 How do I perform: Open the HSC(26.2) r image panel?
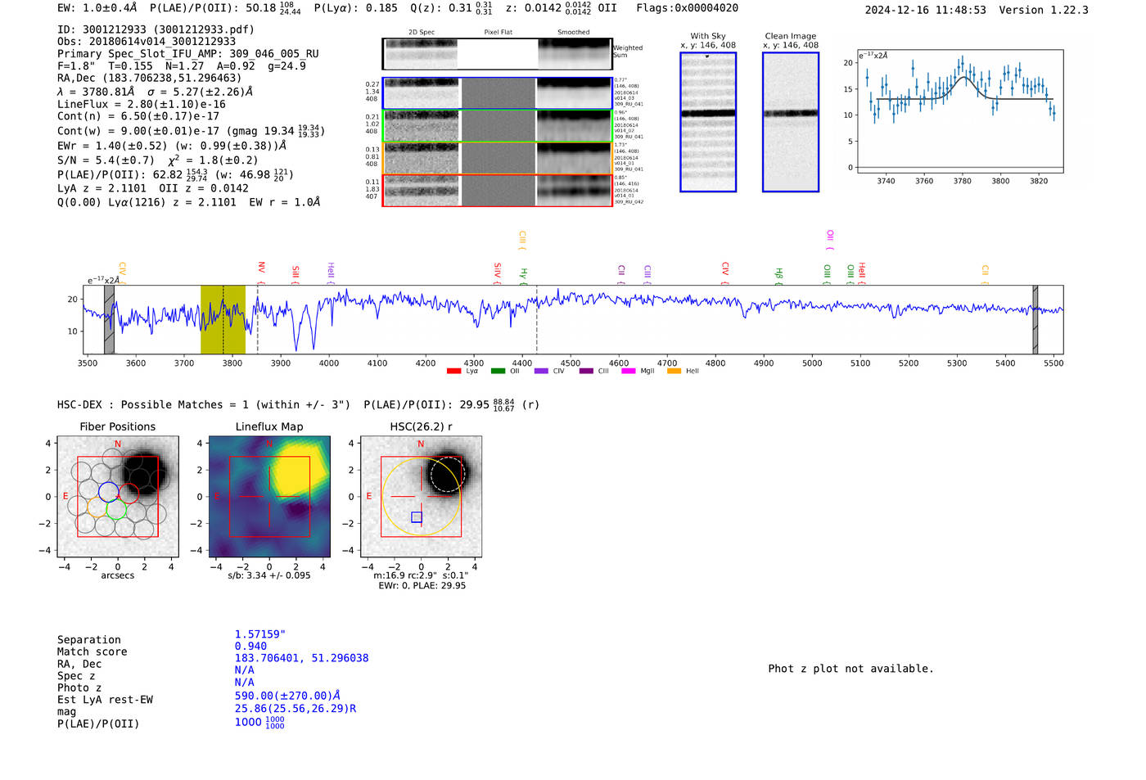(421, 497)
